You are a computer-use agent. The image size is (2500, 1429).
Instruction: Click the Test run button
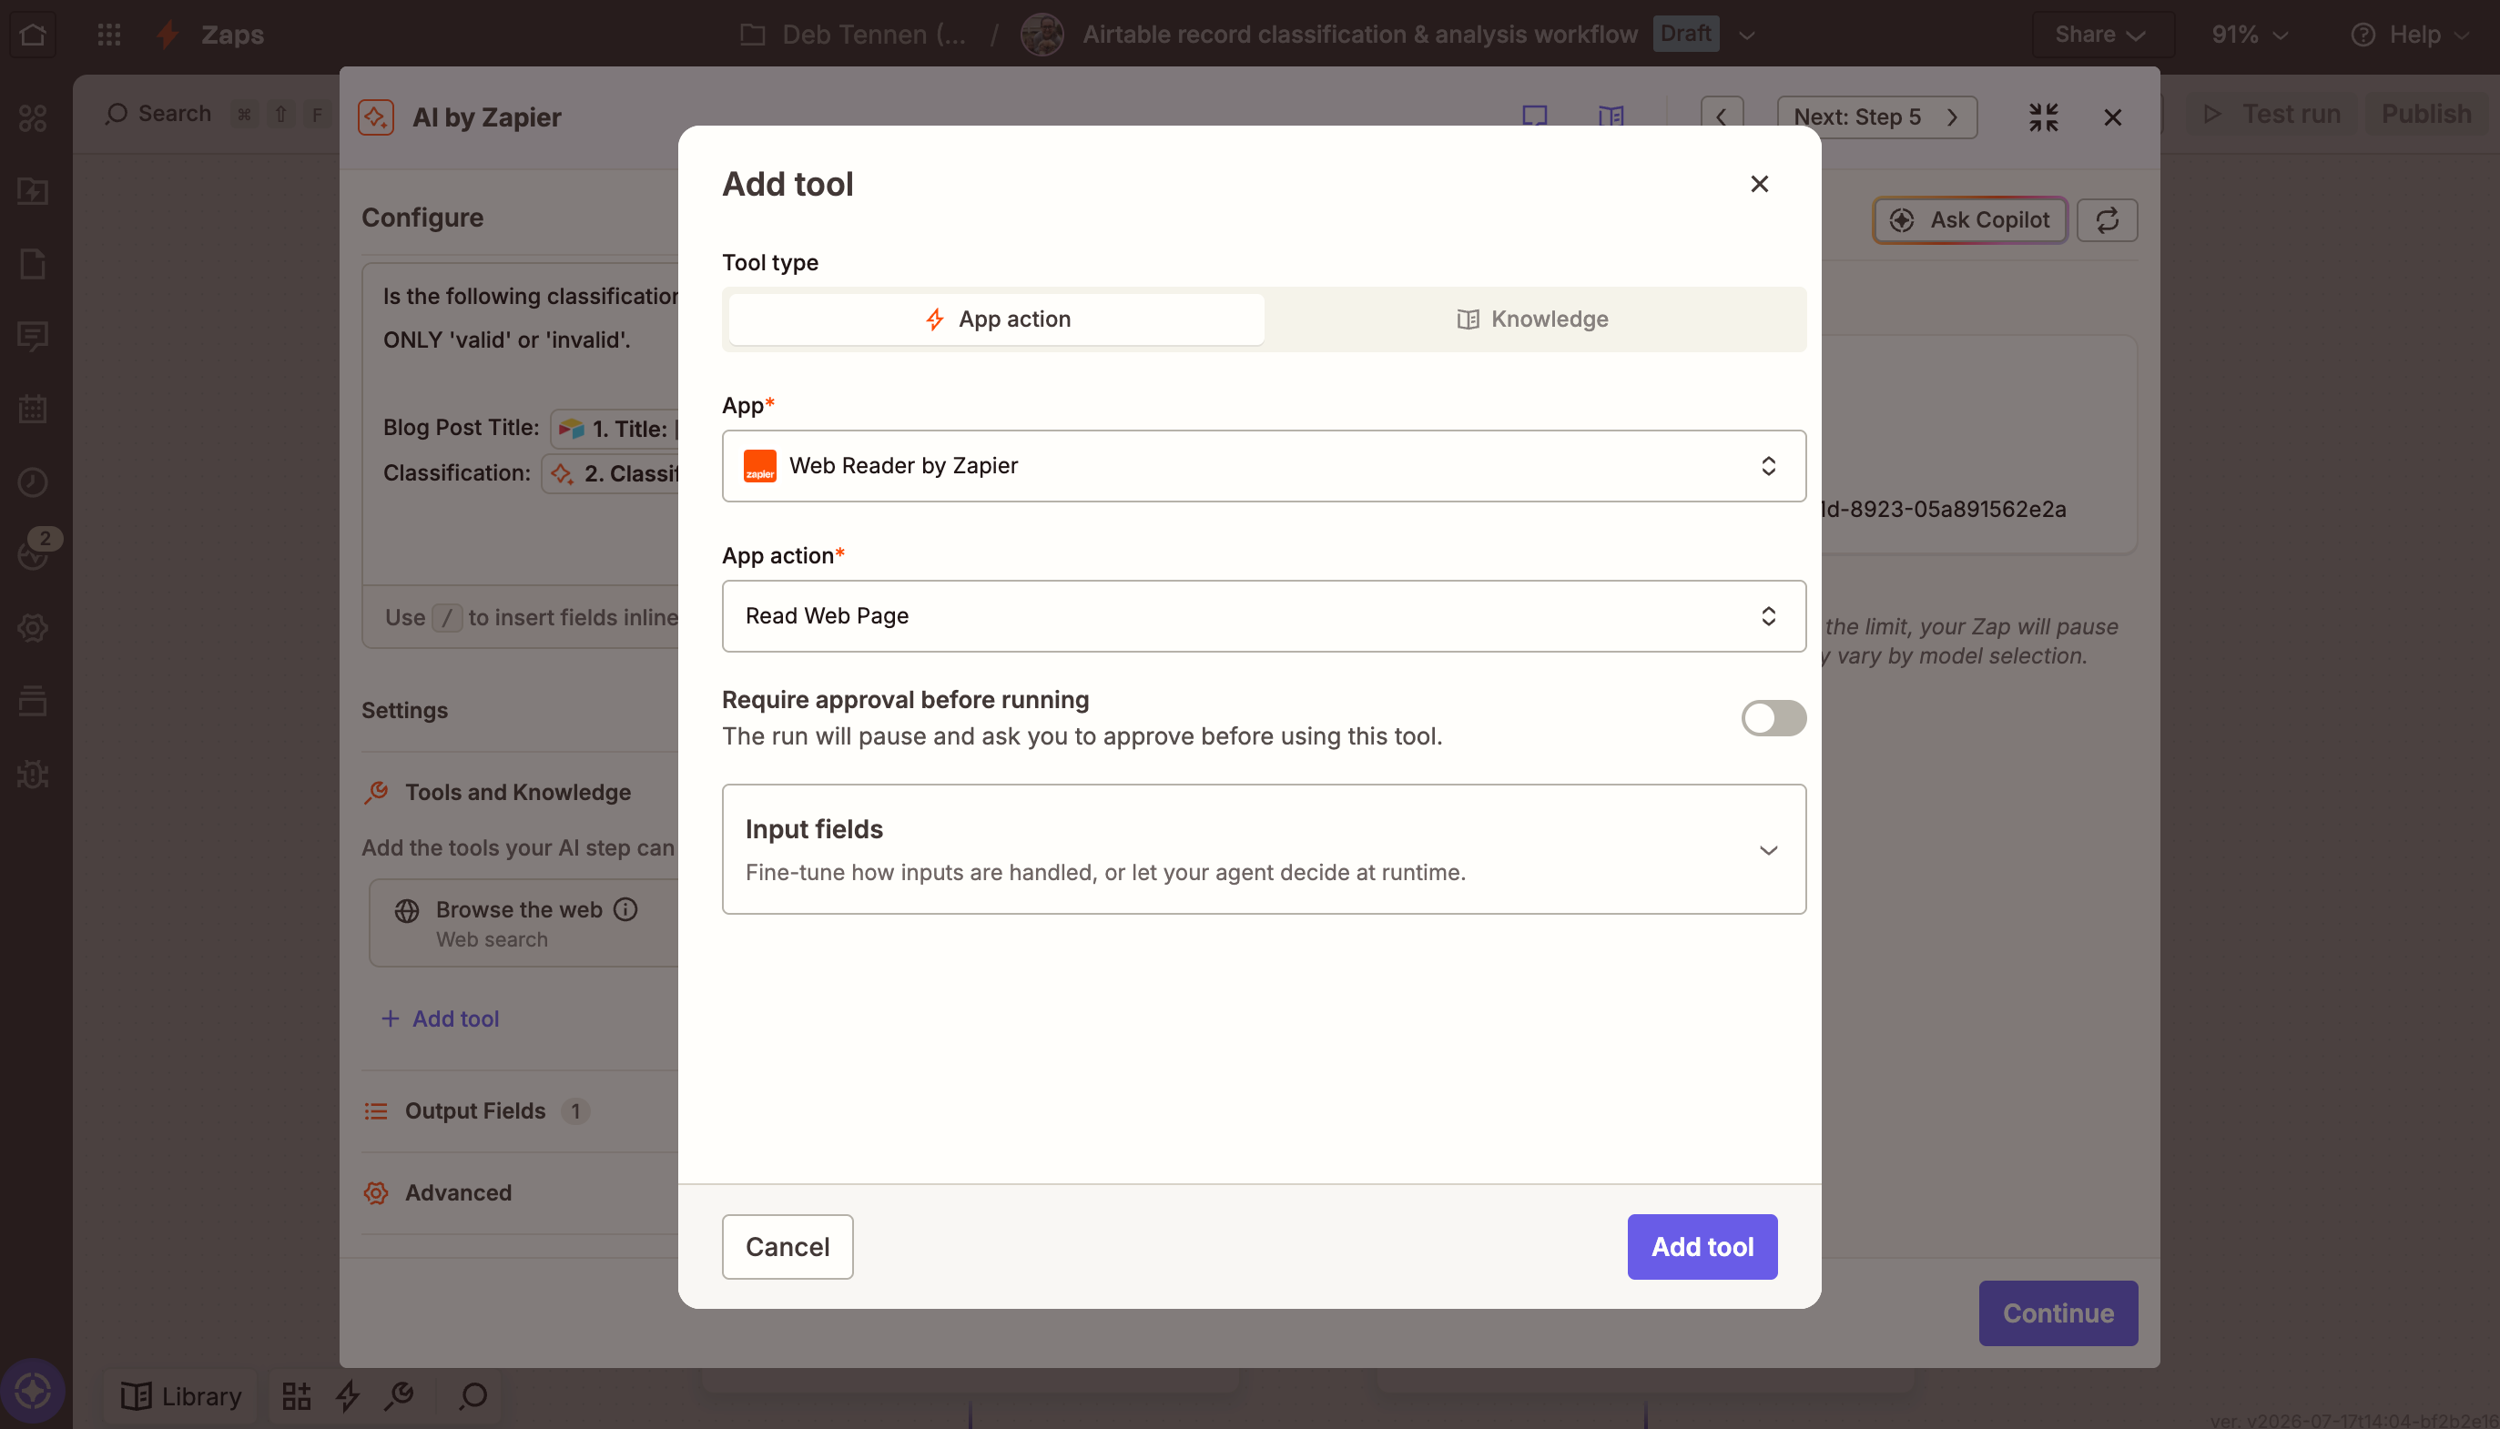2271,114
